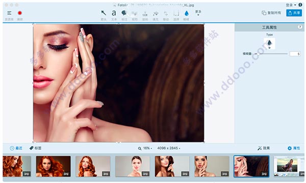The image size is (306, 183).
Task: Click the info icon next to login
Action: [300, 5]
